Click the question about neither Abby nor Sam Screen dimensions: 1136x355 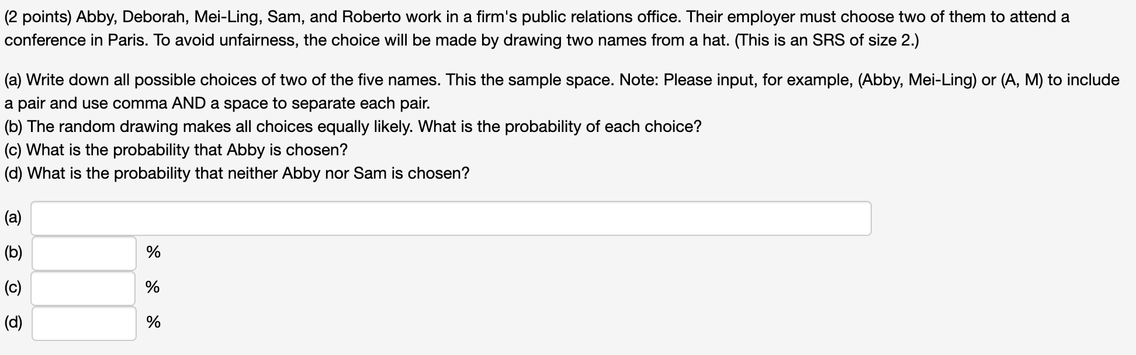point(248,173)
